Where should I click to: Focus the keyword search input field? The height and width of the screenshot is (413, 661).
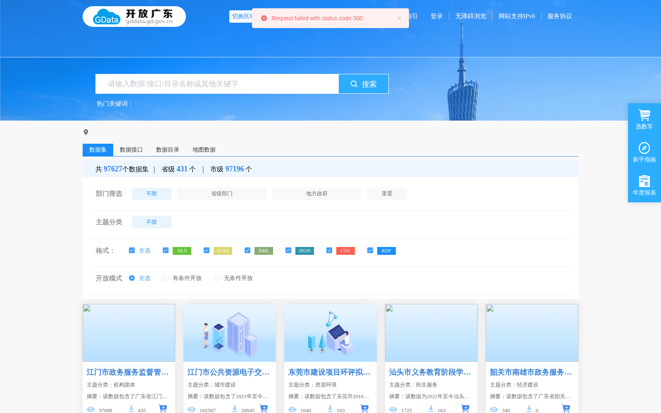click(x=217, y=84)
